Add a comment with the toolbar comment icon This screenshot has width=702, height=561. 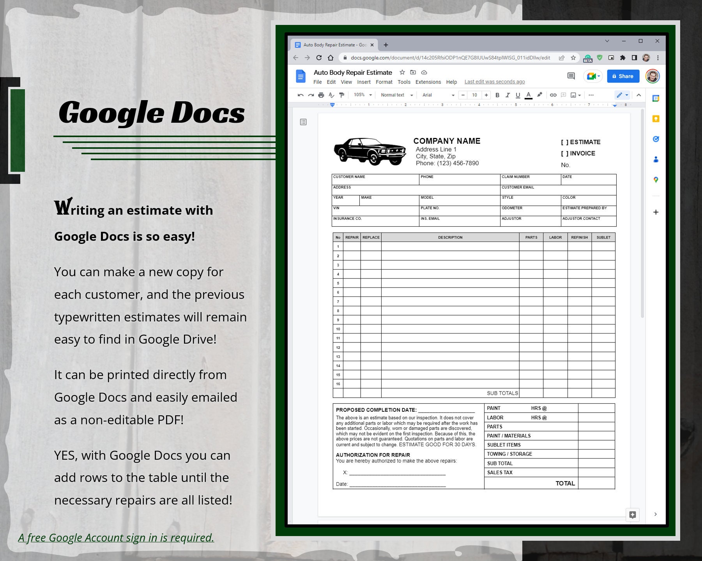[563, 95]
